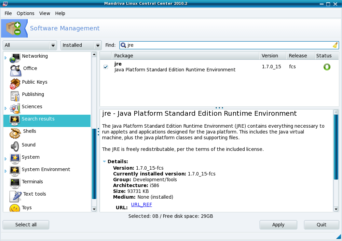
Task: Select the Sound speaker icon
Action: pos(15,146)
